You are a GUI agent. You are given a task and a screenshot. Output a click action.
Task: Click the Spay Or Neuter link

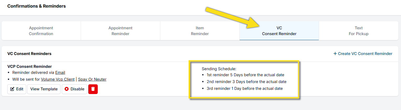[x=92, y=79]
